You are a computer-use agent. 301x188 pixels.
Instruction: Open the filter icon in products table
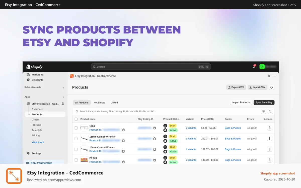(x=264, y=112)
